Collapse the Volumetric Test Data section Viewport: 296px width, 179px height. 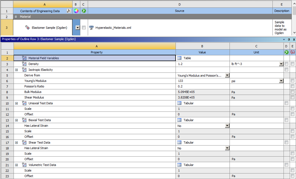click(16, 165)
